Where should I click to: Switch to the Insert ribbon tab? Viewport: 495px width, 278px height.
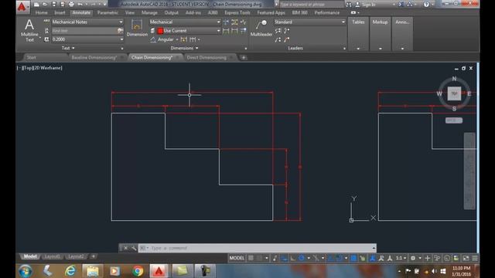[60, 12]
